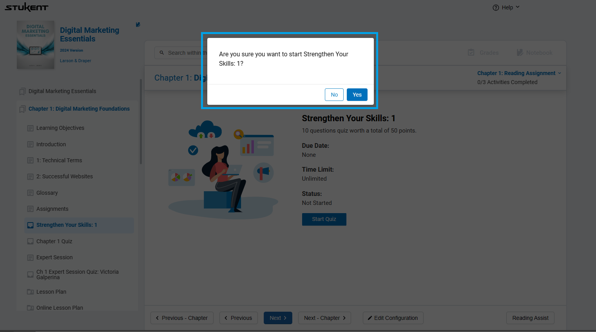Click the page icon beside Learning Objectives

point(30,128)
